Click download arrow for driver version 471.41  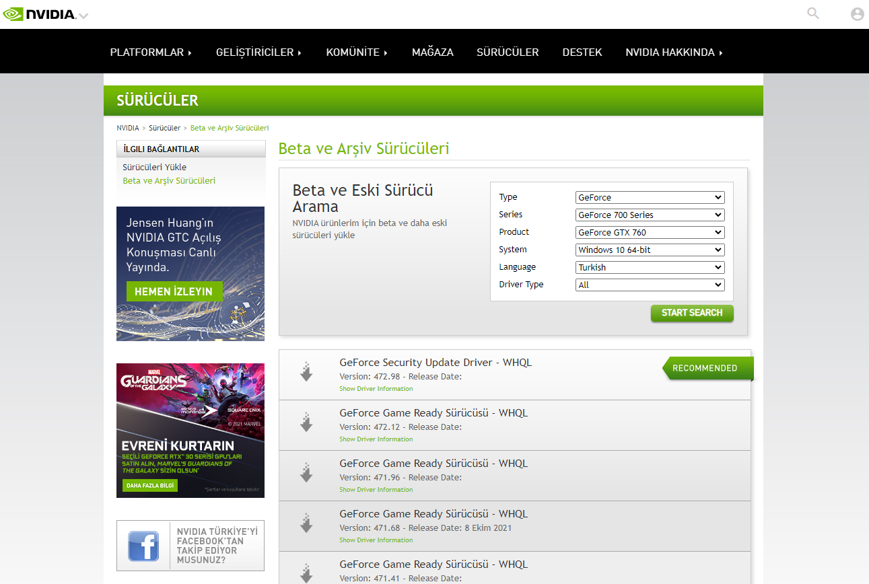306,573
